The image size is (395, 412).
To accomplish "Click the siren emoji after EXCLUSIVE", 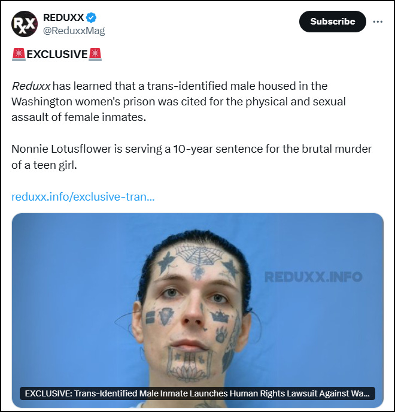I will tap(95, 54).
